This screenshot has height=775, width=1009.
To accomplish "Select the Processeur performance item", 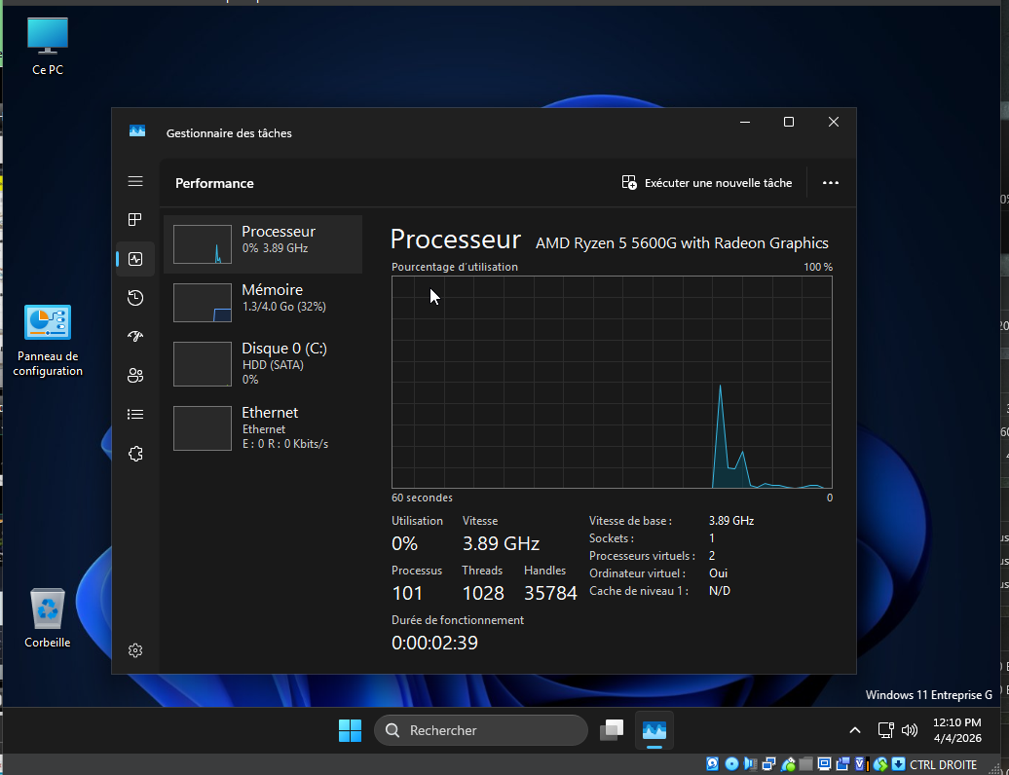I will [x=263, y=244].
